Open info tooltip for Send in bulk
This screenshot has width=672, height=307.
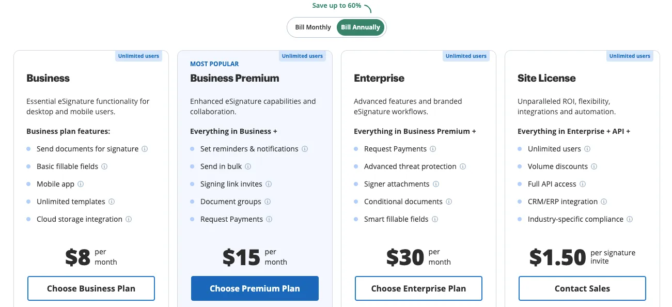[x=248, y=166]
